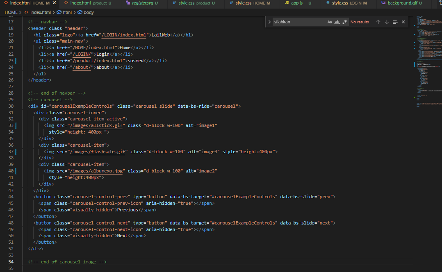Click the end of navbar comment
The image size is (442, 272).
(x=57, y=93)
